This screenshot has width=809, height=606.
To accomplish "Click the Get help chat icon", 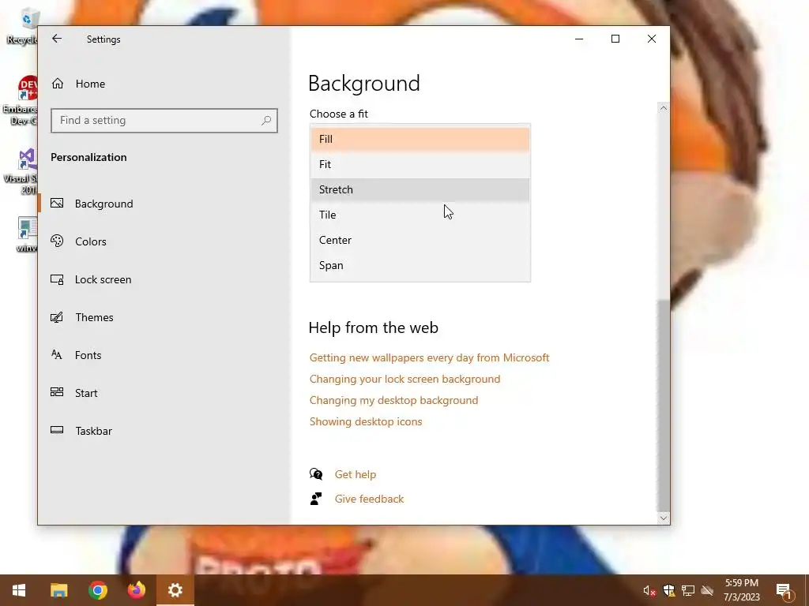I will 316,474.
